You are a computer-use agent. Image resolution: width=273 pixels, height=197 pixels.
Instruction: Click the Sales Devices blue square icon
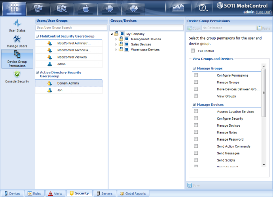pos(127,44)
